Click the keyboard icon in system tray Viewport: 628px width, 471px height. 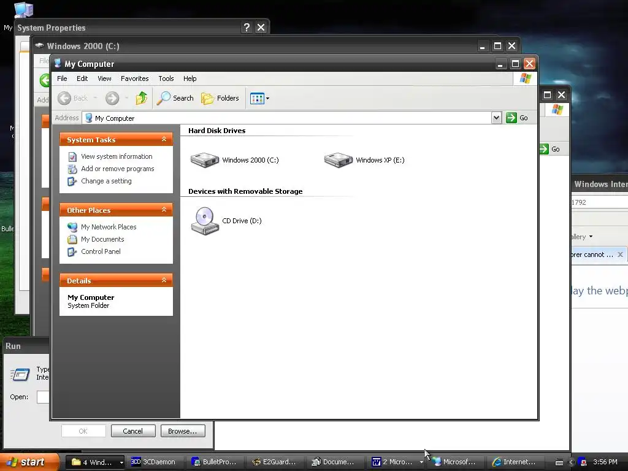[559, 462]
